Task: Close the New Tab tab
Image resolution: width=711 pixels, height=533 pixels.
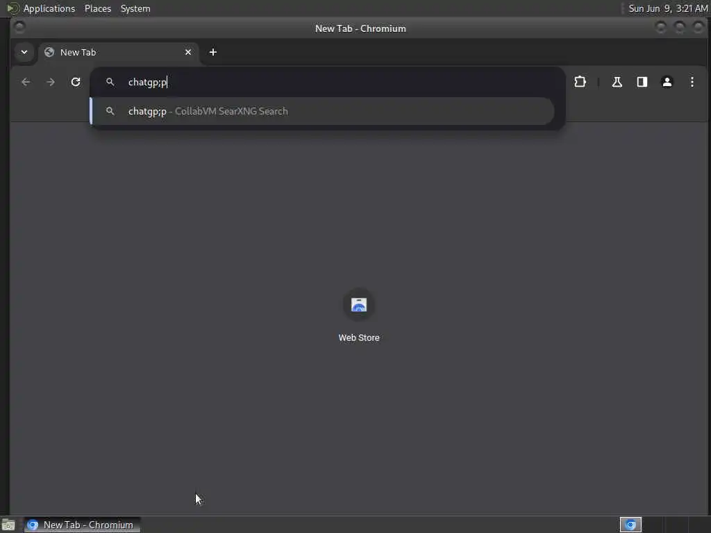Action: [x=188, y=52]
